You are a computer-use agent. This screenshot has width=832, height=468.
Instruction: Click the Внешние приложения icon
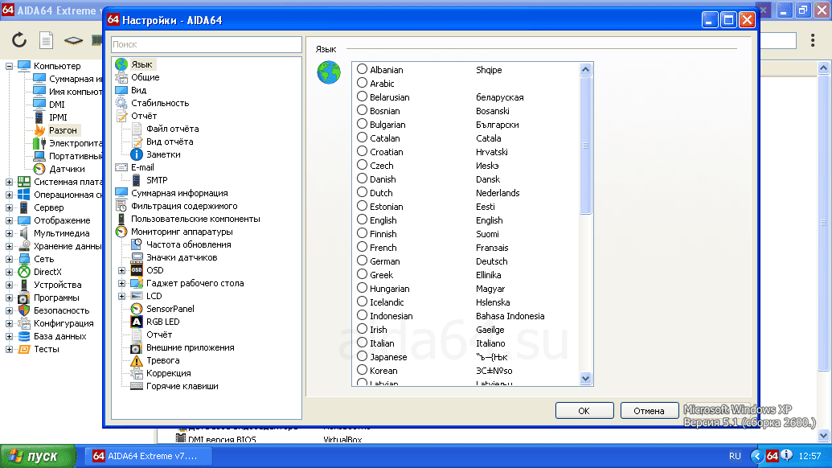coord(137,347)
